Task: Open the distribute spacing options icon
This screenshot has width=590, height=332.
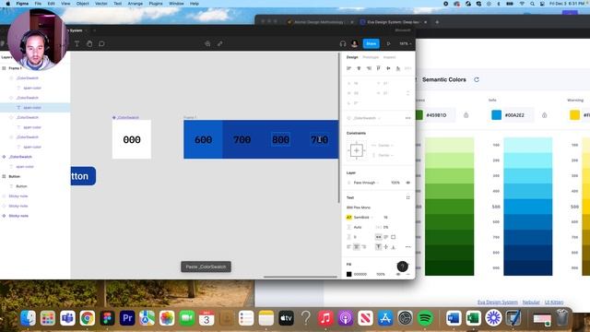Action: 407,68
